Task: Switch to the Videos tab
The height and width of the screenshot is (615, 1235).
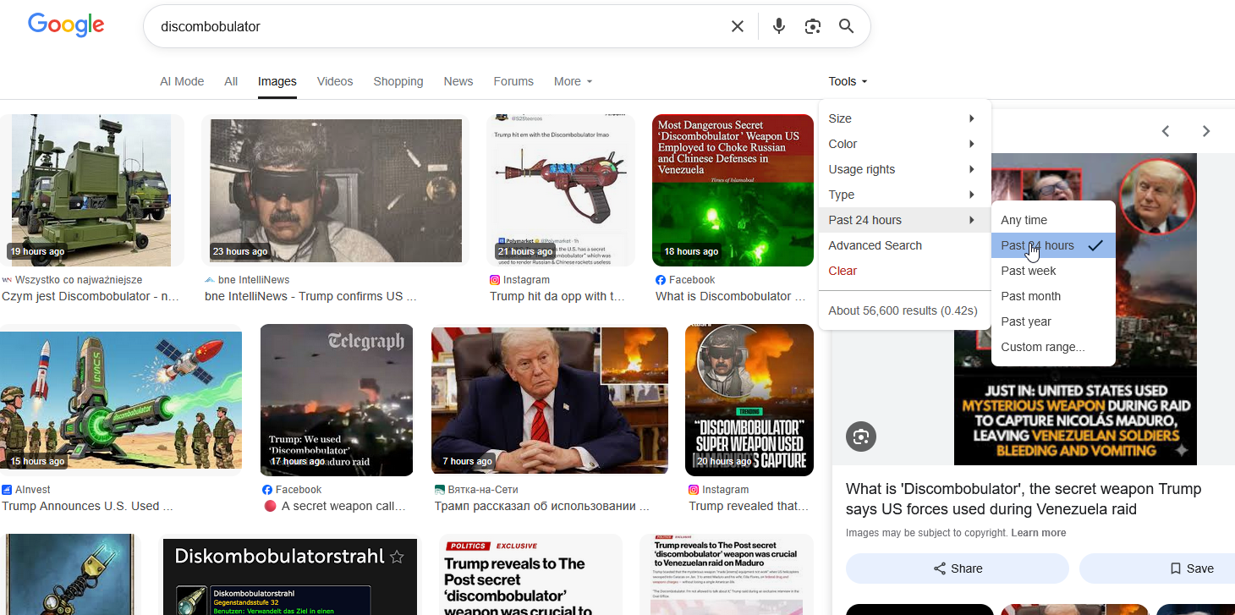Action: 334,81
